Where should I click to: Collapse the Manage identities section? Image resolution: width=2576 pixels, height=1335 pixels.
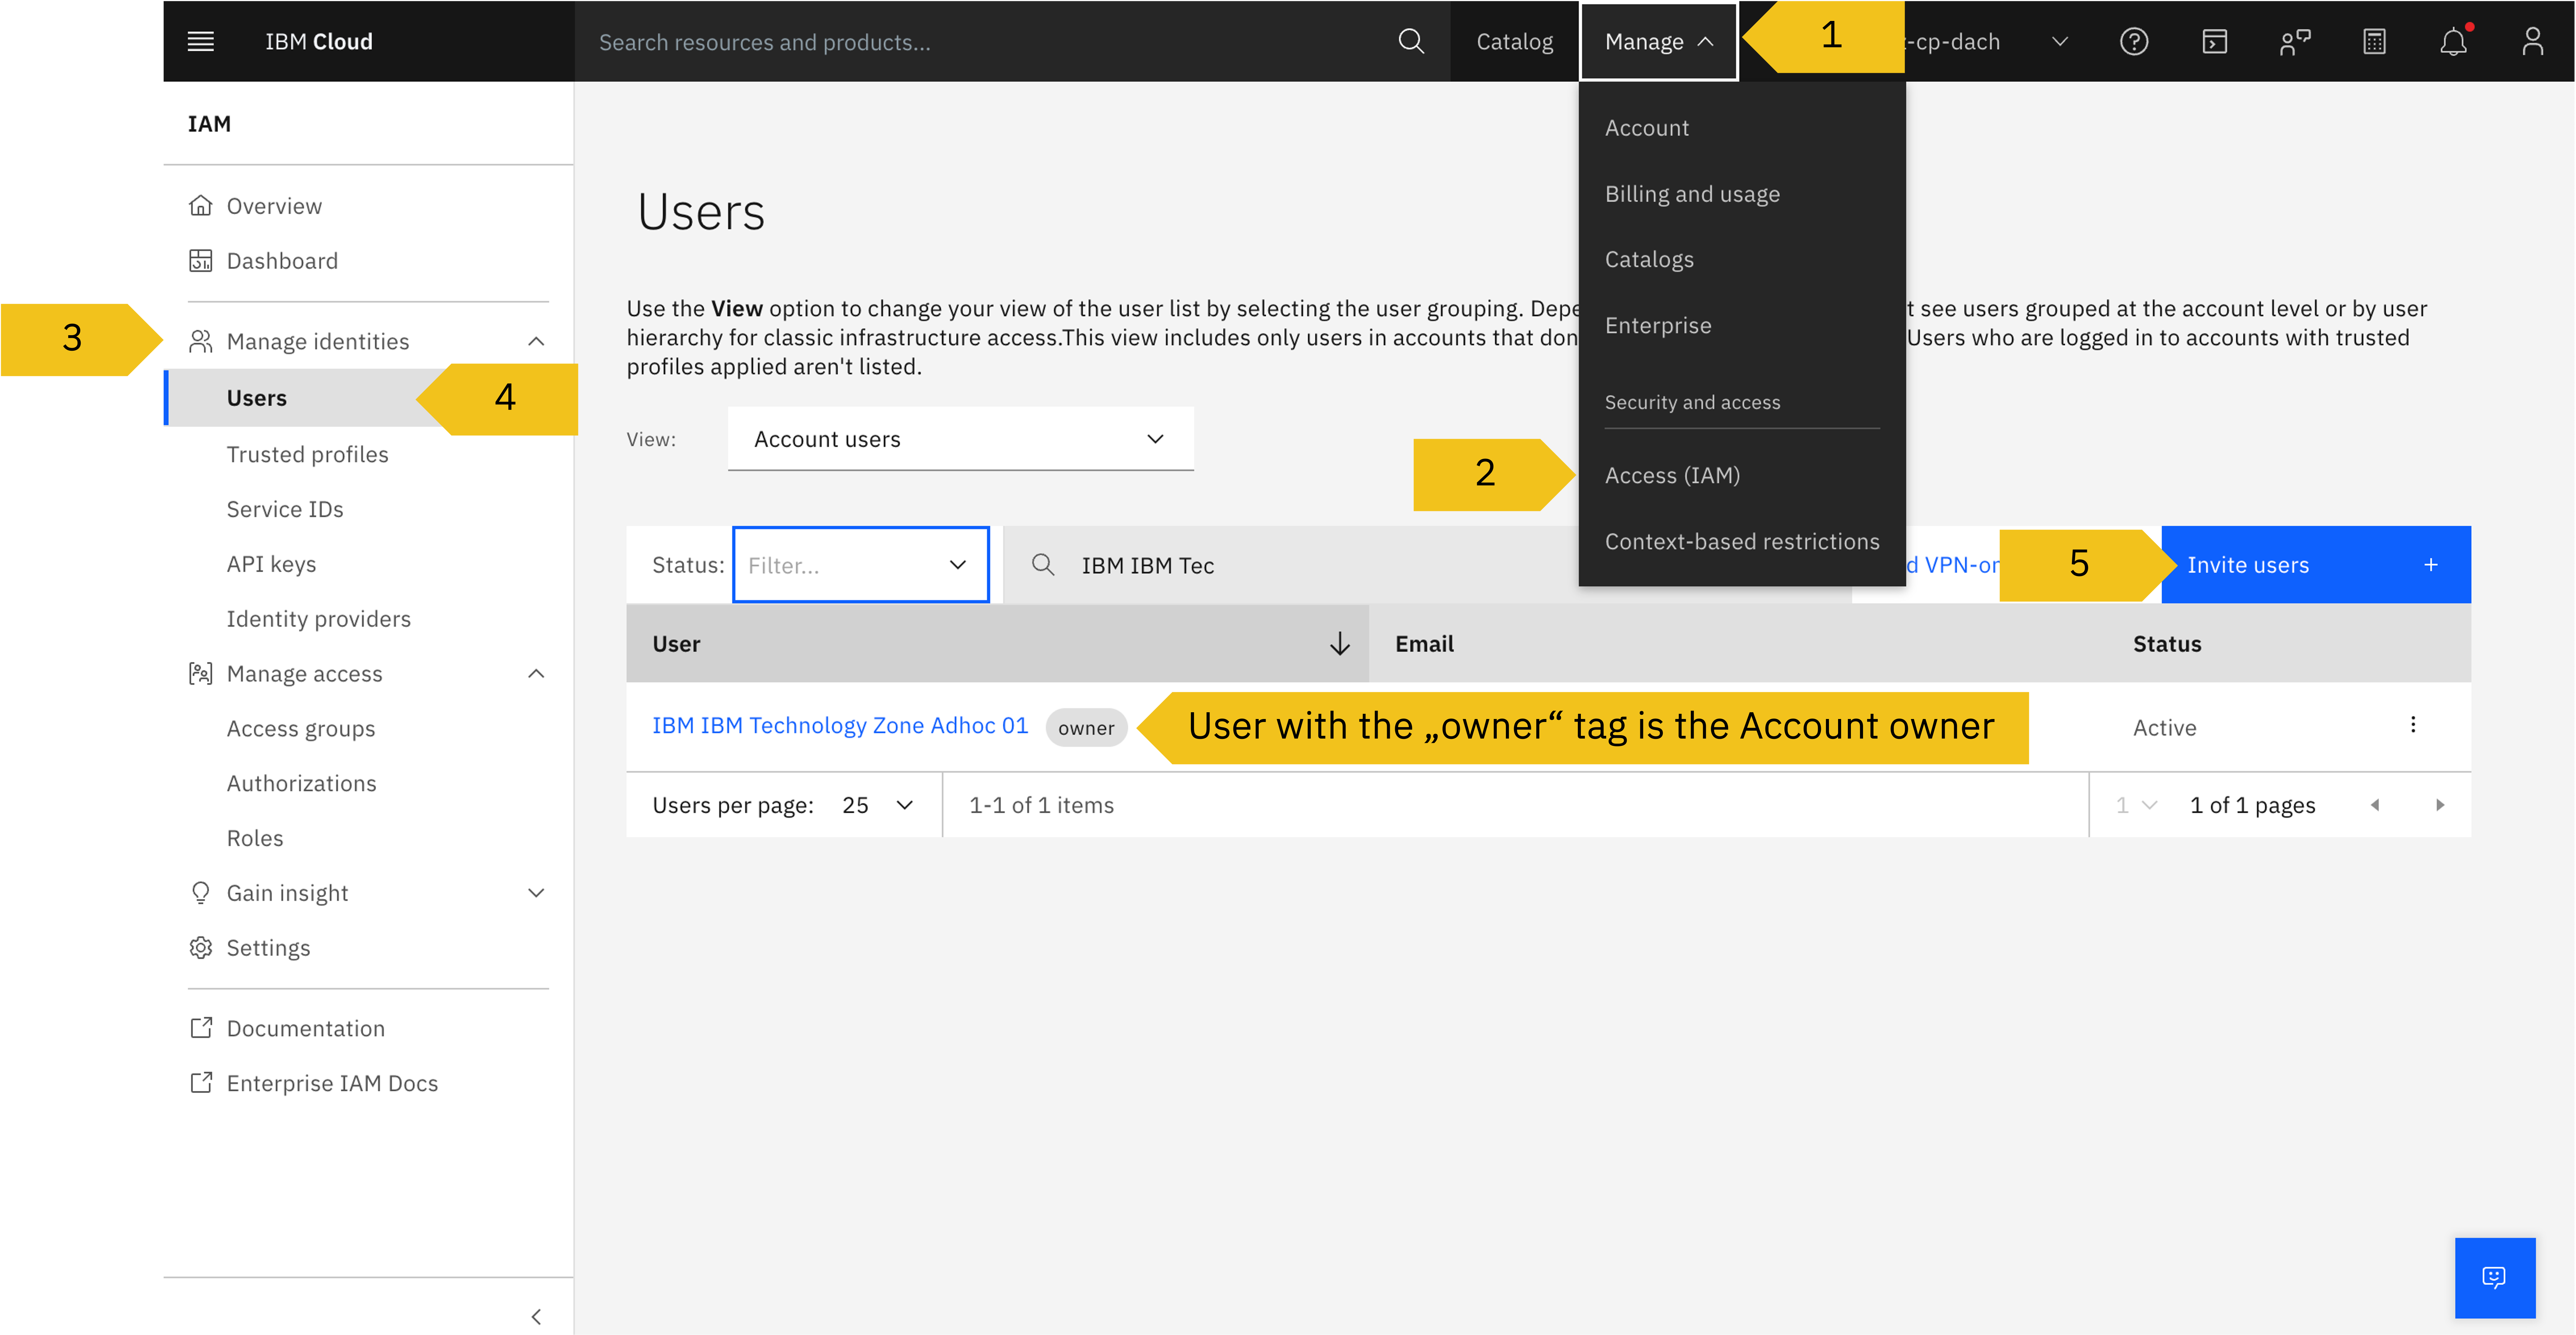click(x=536, y=341)
